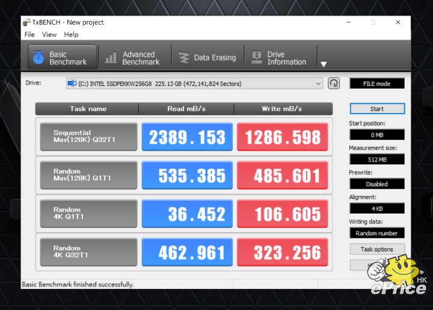This screenshot has width=433, height=310.
Task: Click the sequential read value 2389.153
Action: tap(187, 136)
